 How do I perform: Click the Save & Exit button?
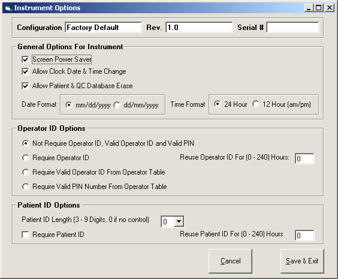click(x=302, y=261)
